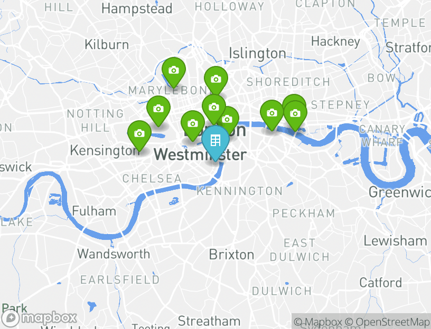
Task: Click the Fulham map label
Action: click(94, 211)
